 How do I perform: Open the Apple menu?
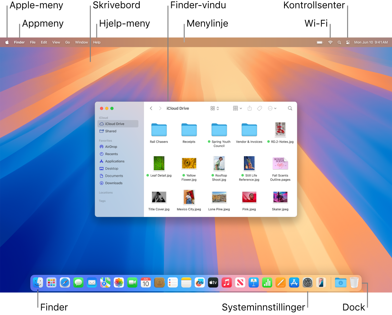click(x=7, y=42)
